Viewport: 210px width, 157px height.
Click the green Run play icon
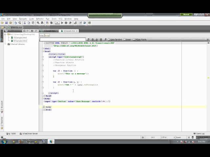coord(62,23)
